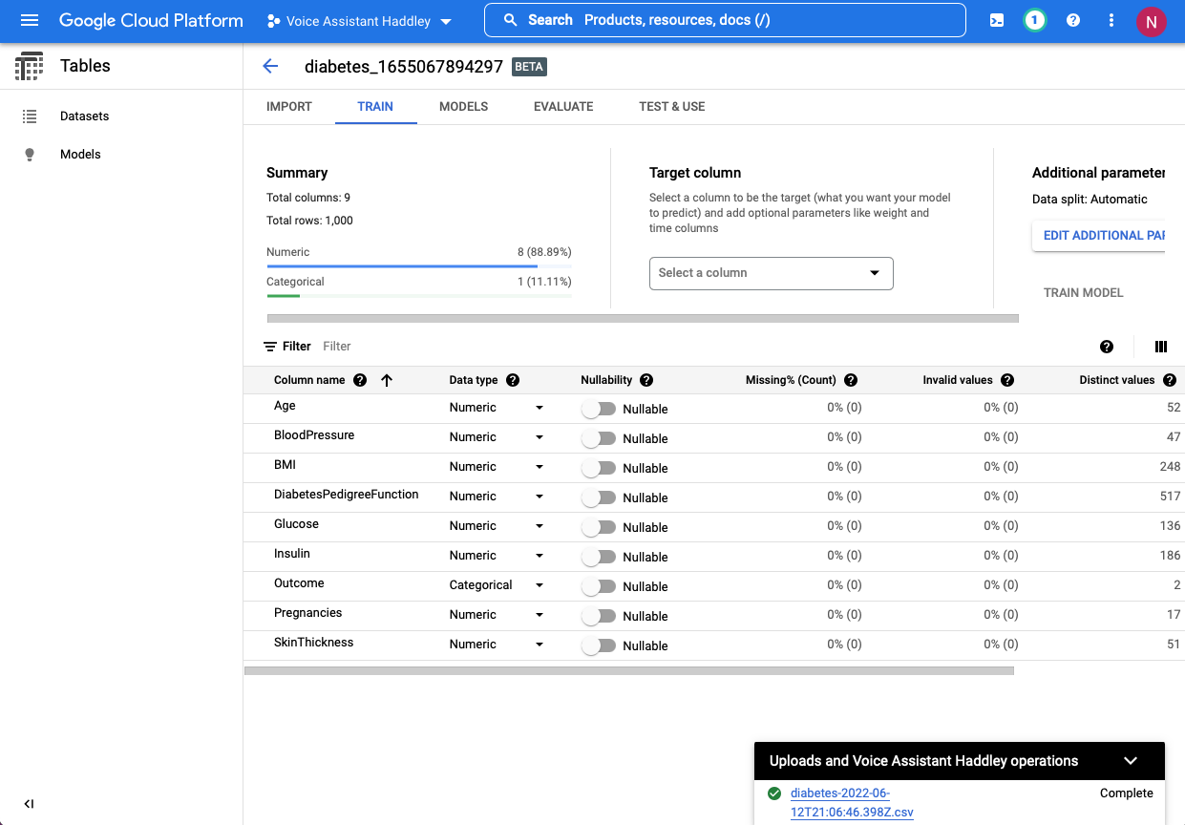
Task: Open Voice Assistant Haddley project selector
Action: [x=359, y=21]
